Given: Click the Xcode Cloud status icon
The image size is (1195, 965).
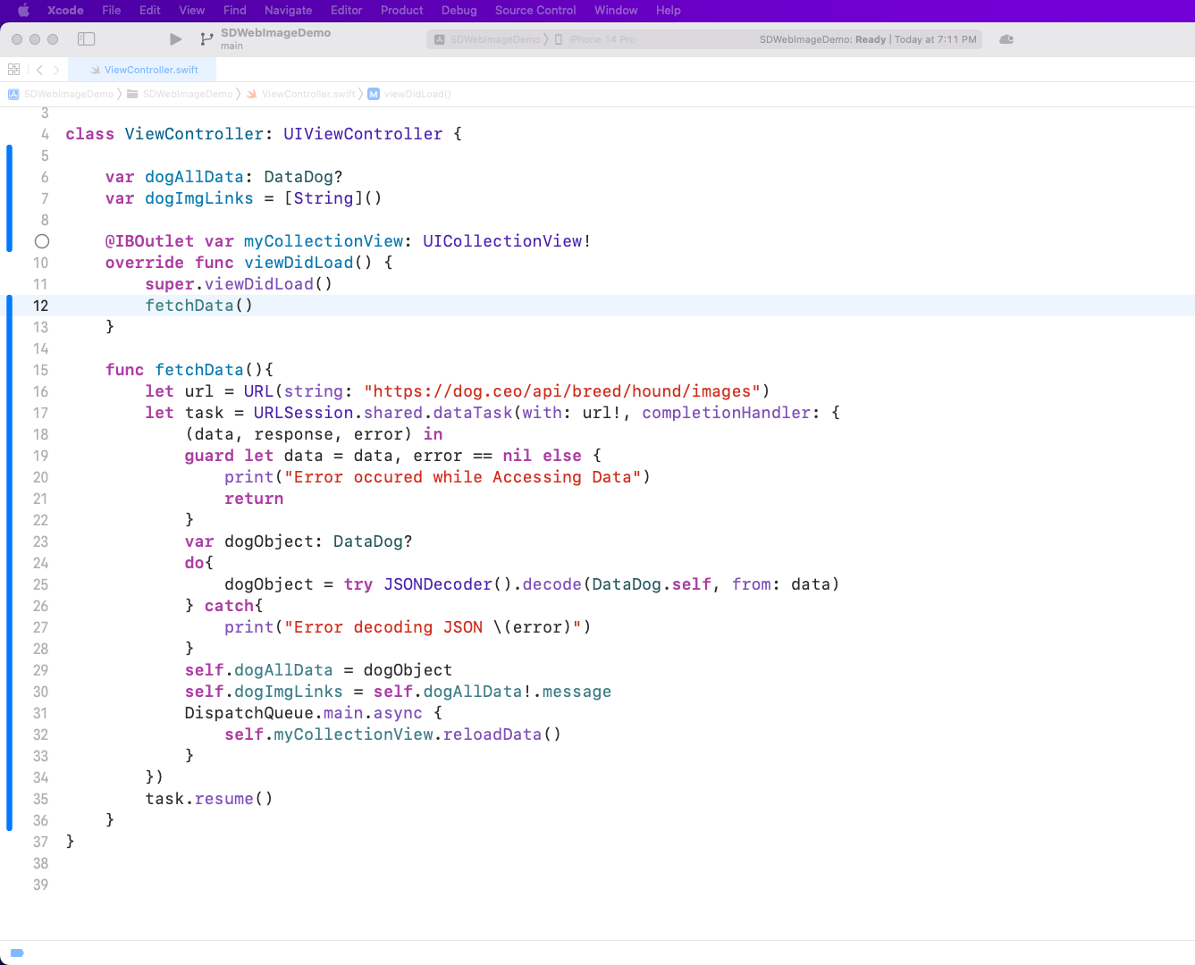Looking at the screenshot, I should [1006, 39].
